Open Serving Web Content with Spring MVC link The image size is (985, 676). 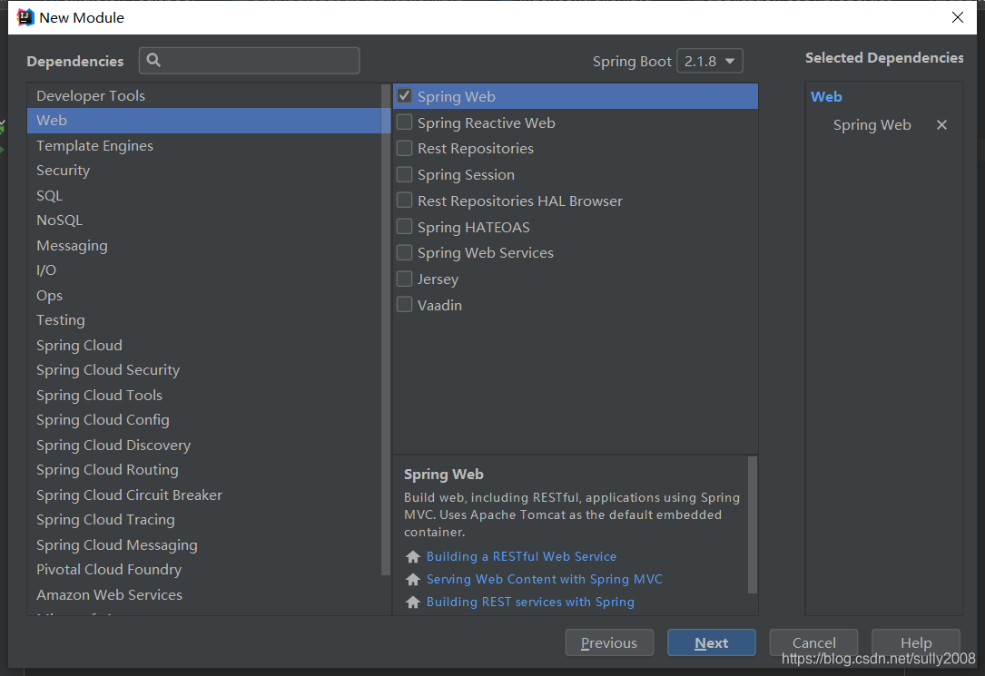(x=545, y=579)
